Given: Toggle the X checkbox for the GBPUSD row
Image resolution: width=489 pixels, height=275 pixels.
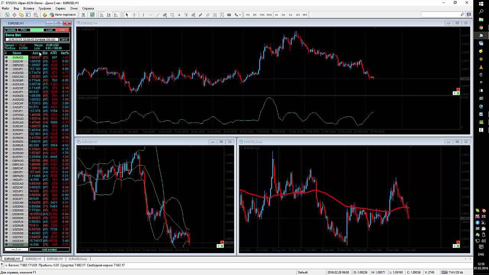Looking at the screenshot, I should pos(6,65).
